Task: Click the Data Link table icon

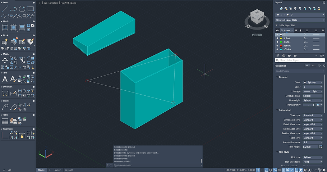Action: (13, 121)
